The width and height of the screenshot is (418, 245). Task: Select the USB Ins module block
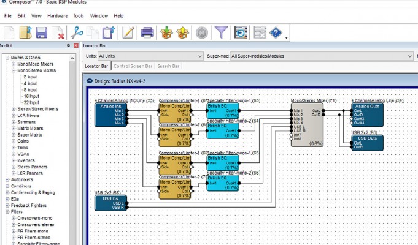pos(111,203)
